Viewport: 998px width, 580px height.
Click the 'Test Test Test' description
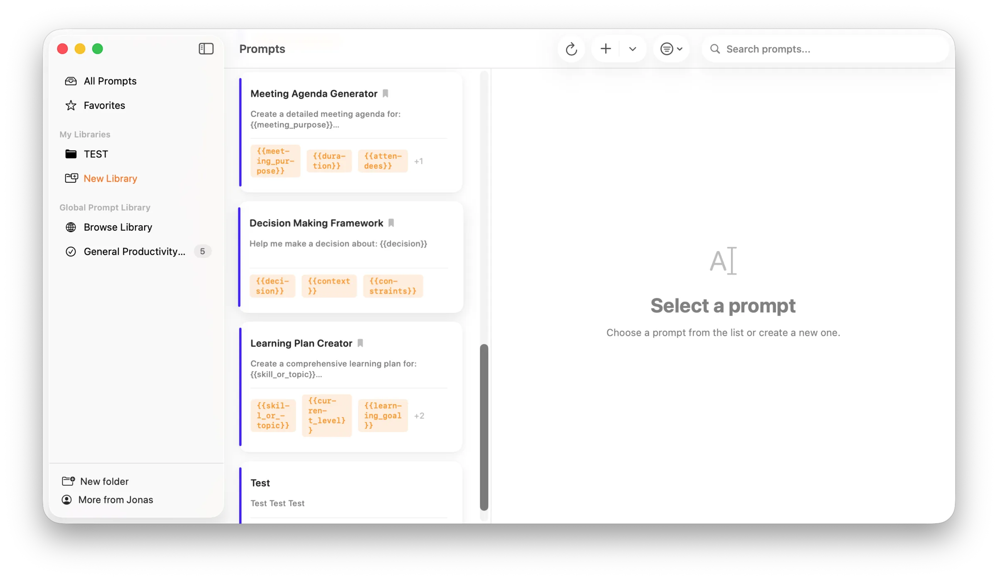[277, 503]
